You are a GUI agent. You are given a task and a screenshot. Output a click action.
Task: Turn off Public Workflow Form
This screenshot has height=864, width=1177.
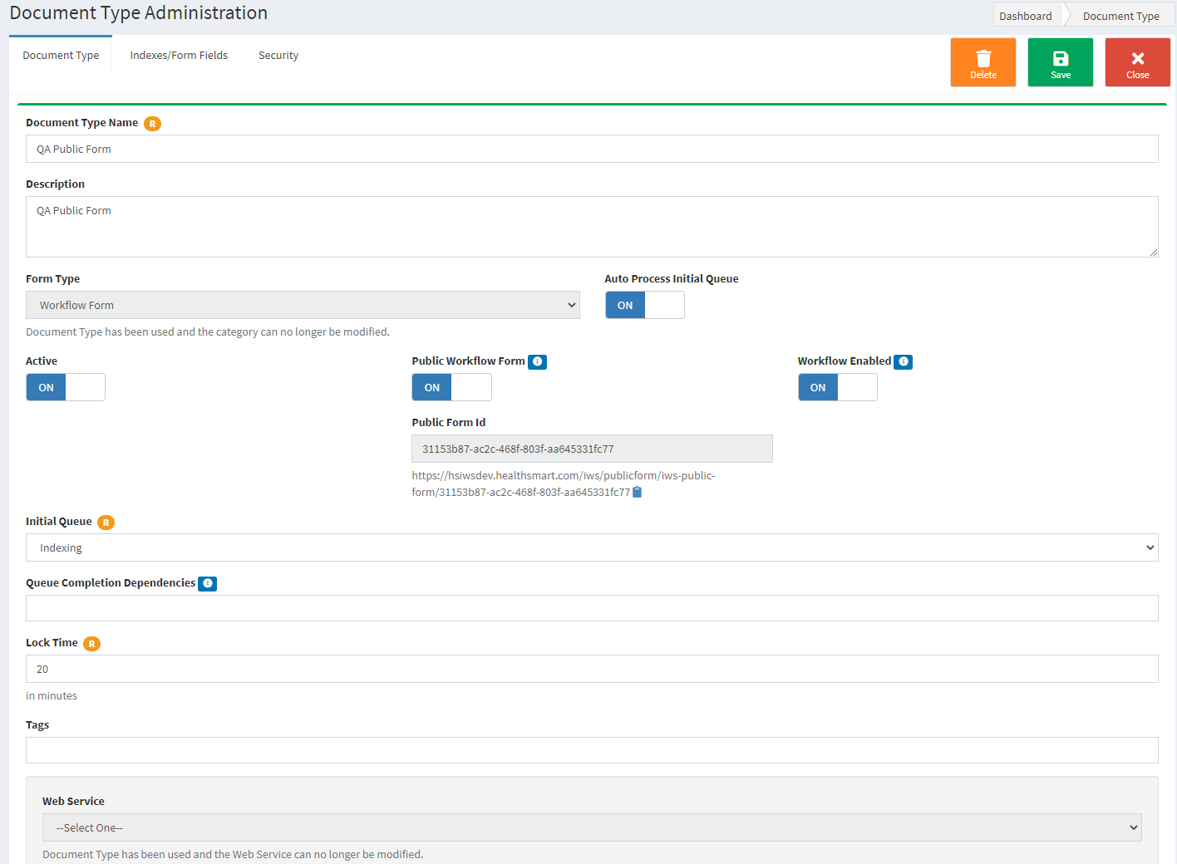click(x=451, y=387)
